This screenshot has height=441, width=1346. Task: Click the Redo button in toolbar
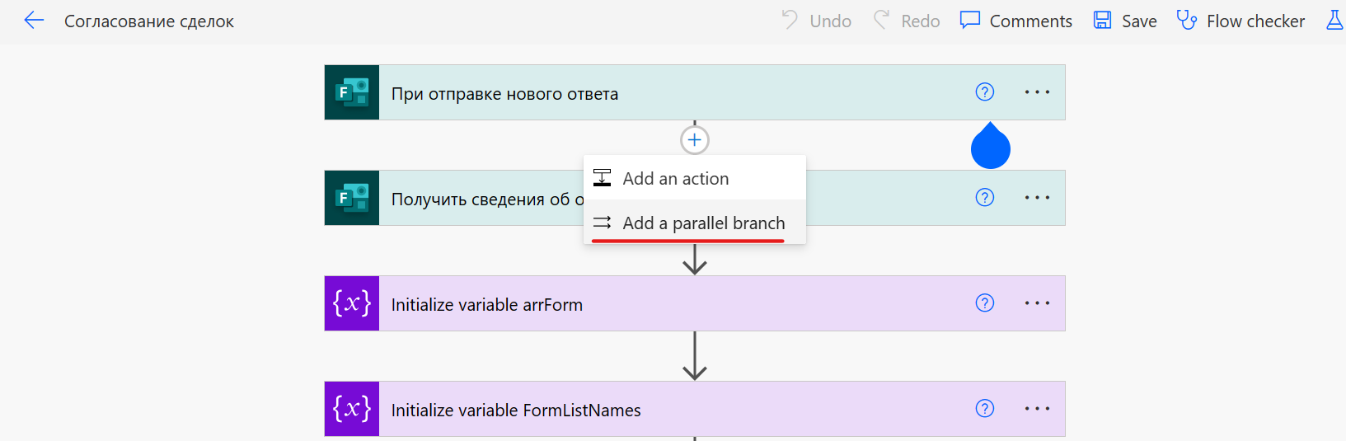(x=907, y=21)
